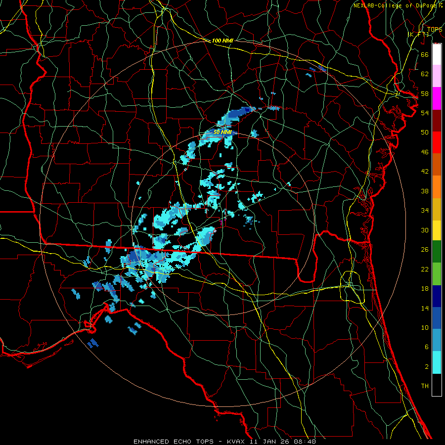Click the "K FT" units label
The width and height of the screenshot is (445, 445).
tap(418, 35)
